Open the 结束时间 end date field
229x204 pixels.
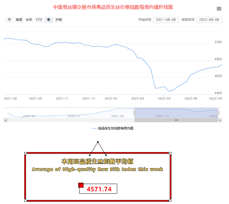209,20
